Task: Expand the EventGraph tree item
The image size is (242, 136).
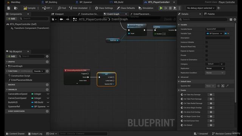Action: point(7,66)
